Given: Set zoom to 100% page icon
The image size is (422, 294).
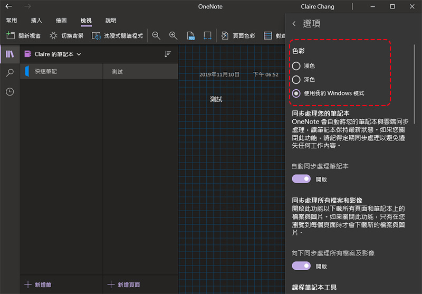Looking at the screenshot, I should 190,36.
